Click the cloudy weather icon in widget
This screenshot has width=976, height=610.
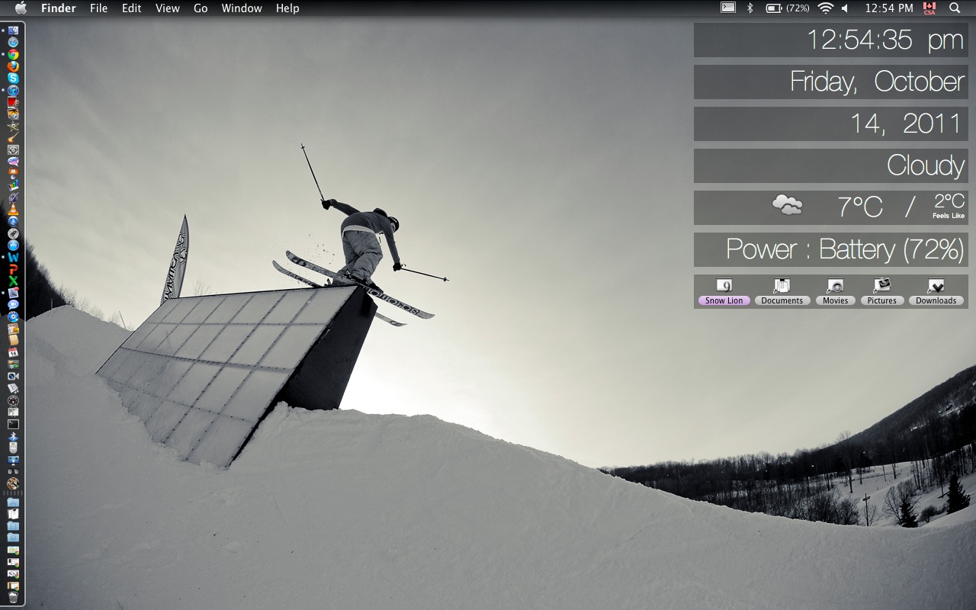click(x=787, y=205)
